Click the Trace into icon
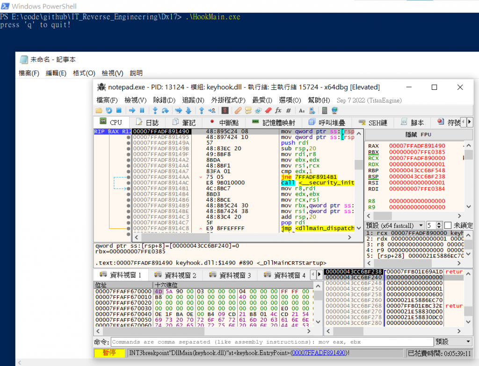Image resolution: width=479 pixels, height=366 pixels. 178,110
